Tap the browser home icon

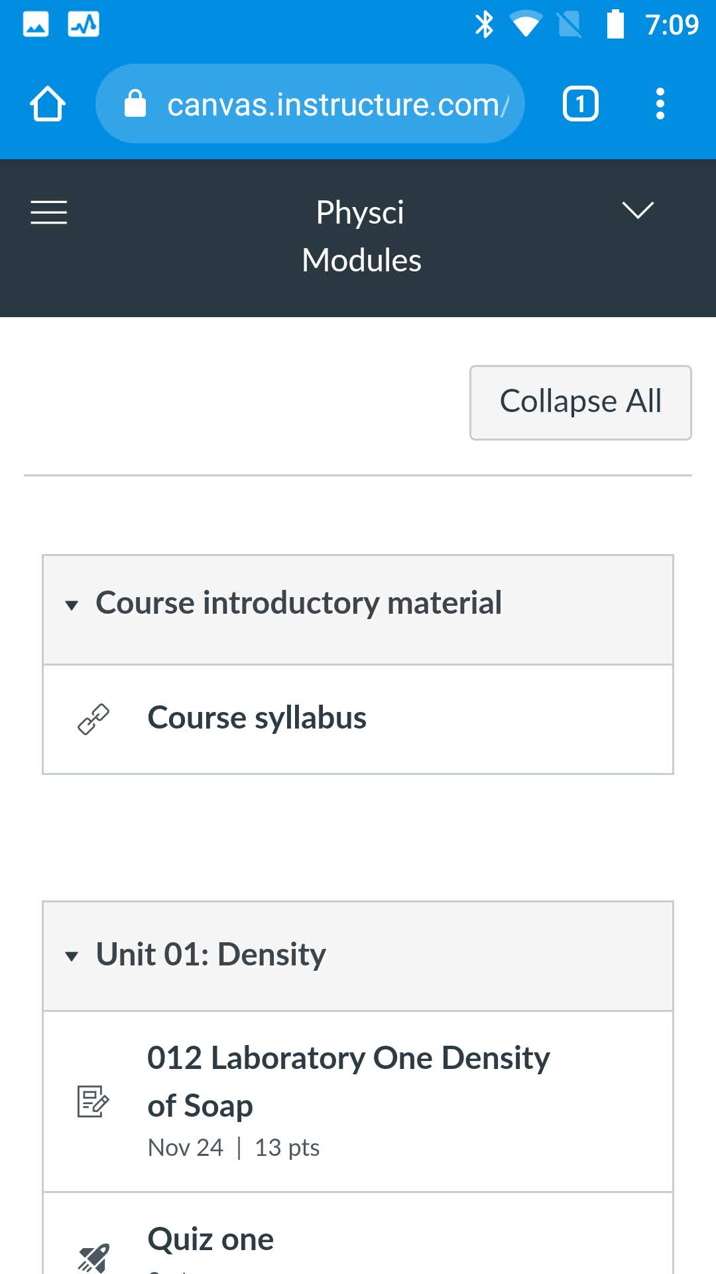[48, 104]
